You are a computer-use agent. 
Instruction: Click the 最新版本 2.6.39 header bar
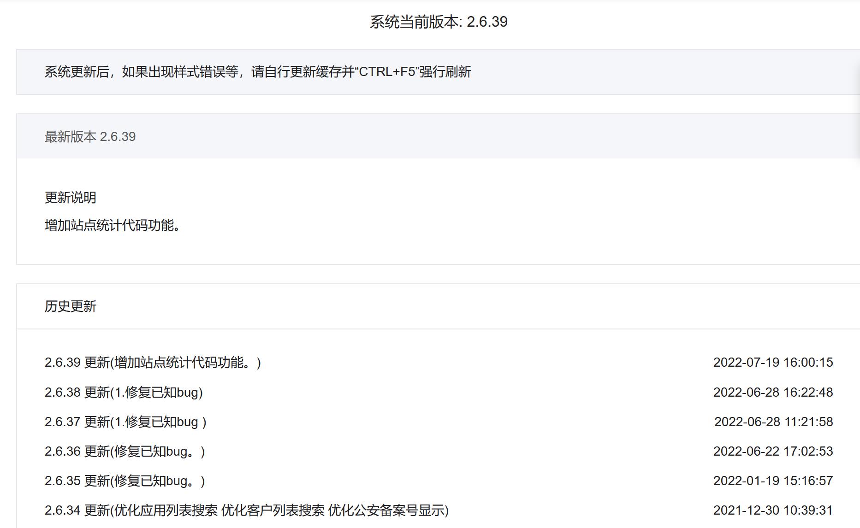click(x=90, y=136)
